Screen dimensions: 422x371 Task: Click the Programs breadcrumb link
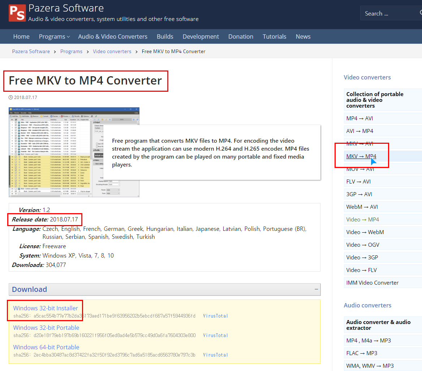point(71,51)
